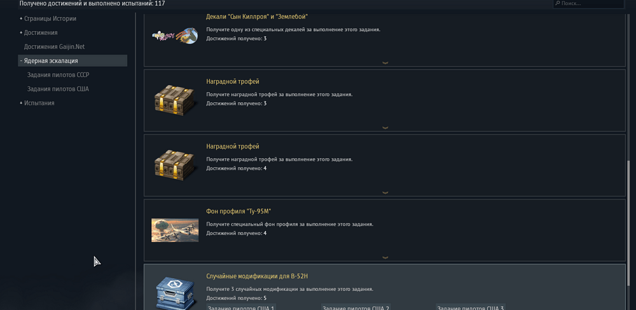Open the Ту-95М profile background thumbnail
The height and width of the screenshot is (310, 636).
pyautogui.click(x=175, y=230)
